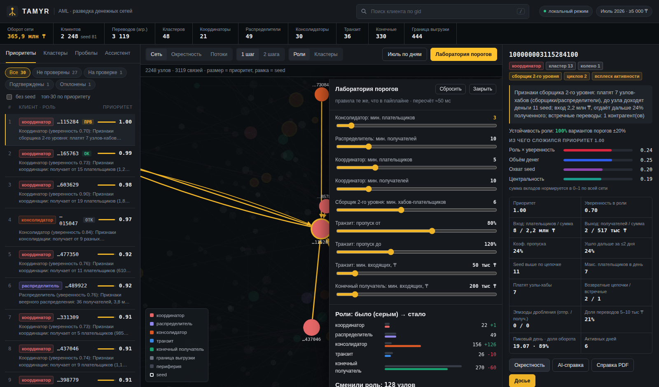
Task: Click the OK status badge on row 165763
Action: [86, 154]
